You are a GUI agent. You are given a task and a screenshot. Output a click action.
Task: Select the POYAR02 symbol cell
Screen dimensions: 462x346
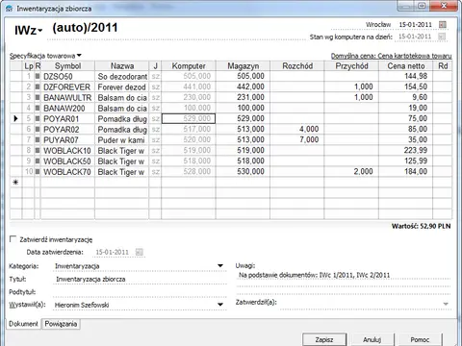click(x=67, y=129)
